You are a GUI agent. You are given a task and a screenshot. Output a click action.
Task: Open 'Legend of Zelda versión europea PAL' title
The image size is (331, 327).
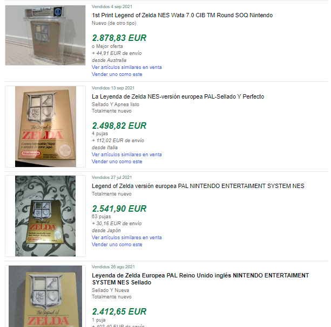tap(198, 186)
